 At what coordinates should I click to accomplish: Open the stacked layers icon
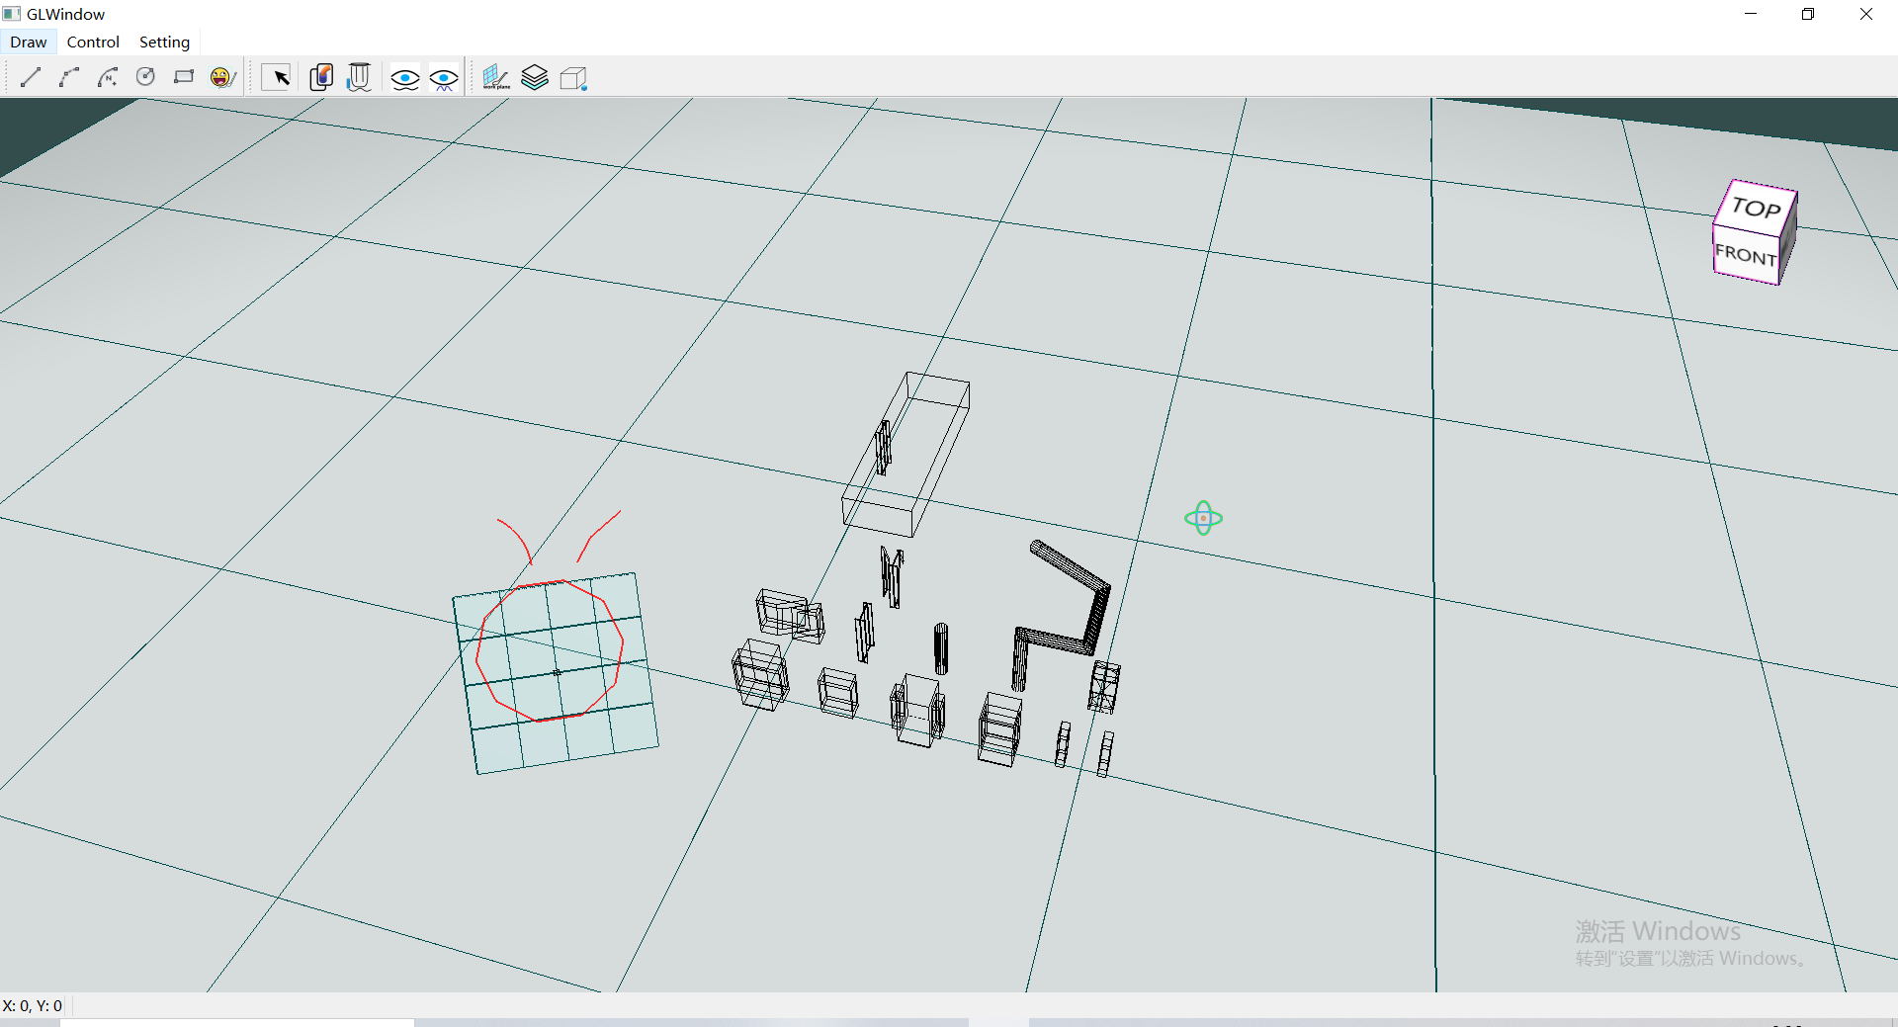pos(535,77)
